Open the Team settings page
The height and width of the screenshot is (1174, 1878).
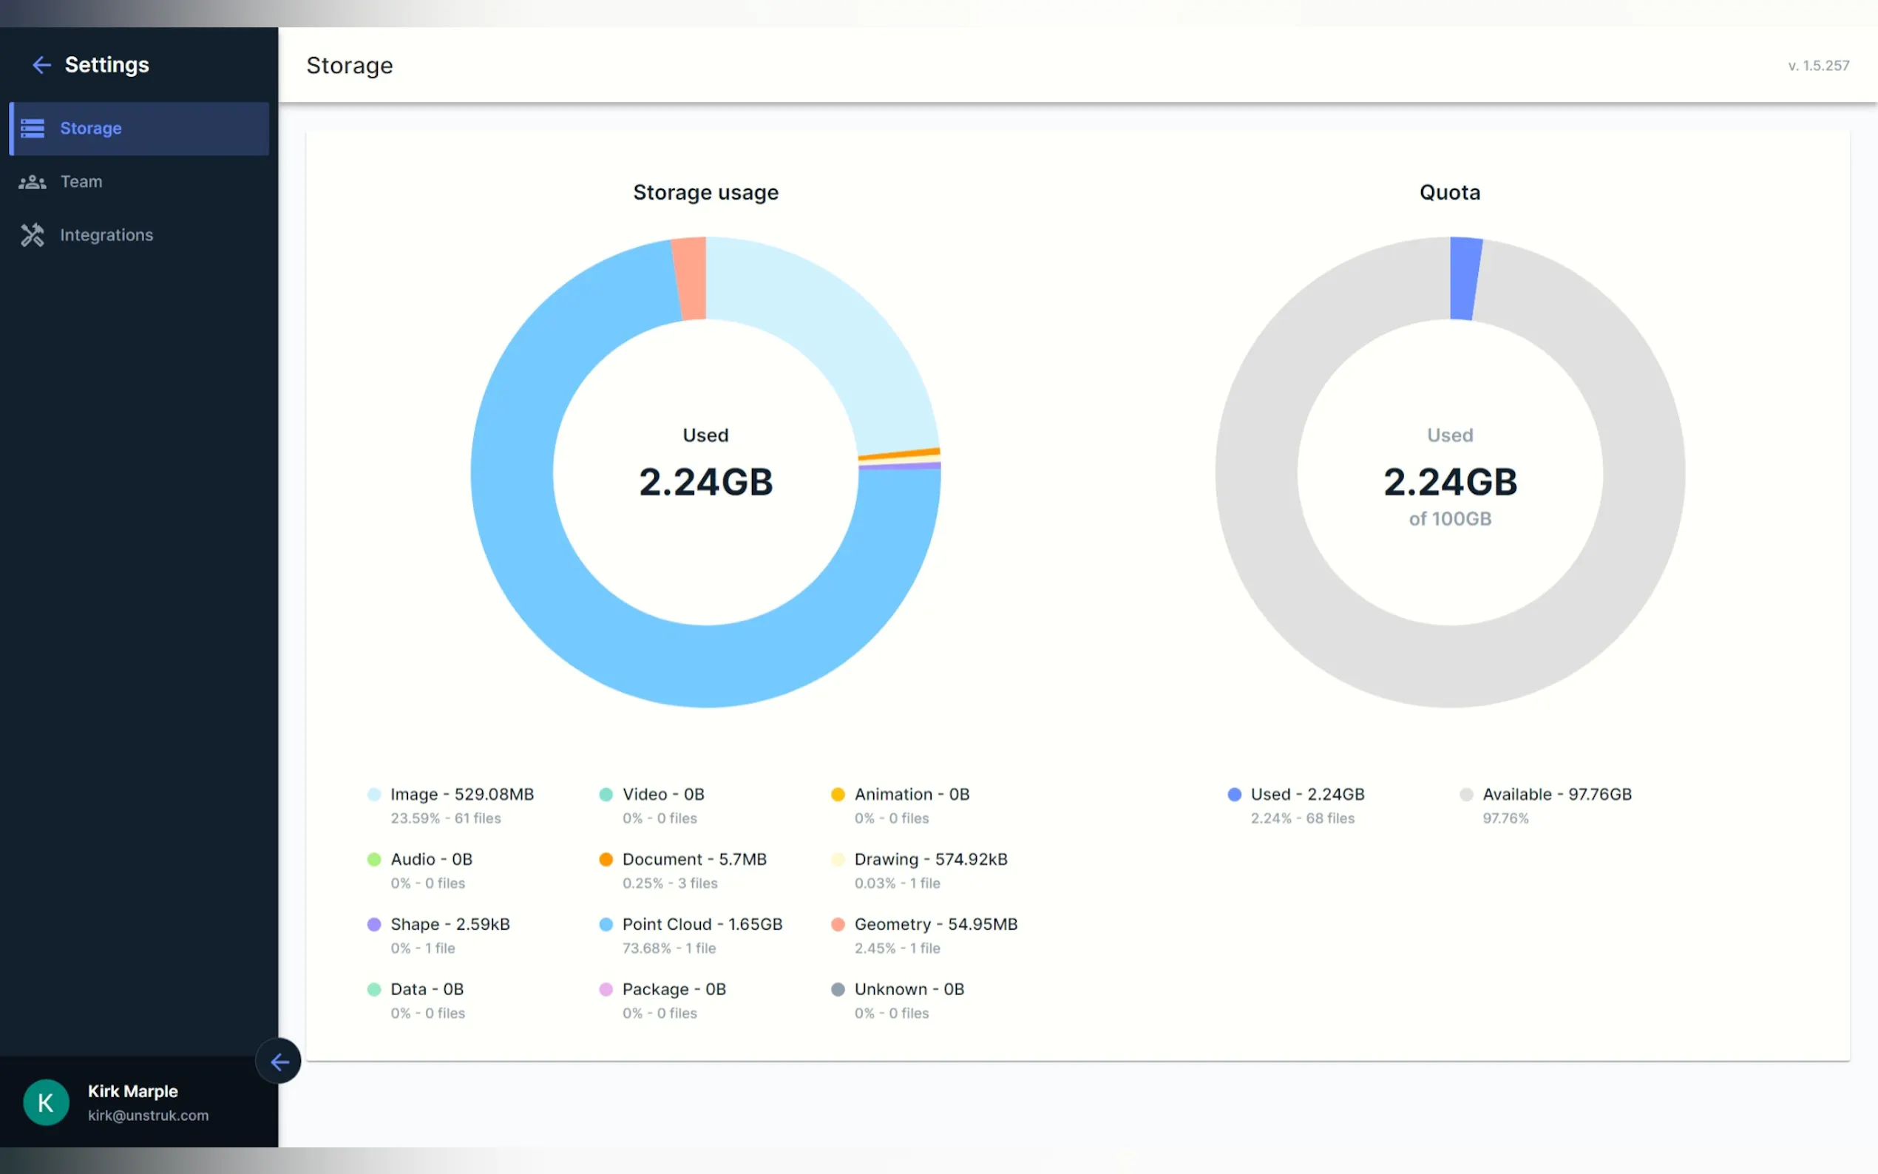[x=81, y=182]
